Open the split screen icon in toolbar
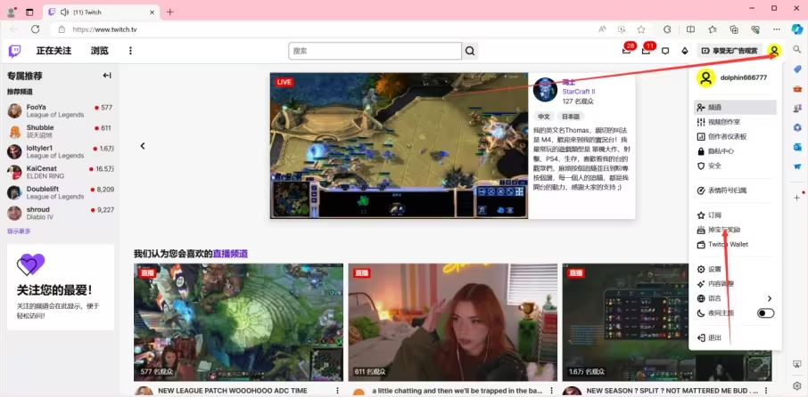The image size is (808, 397). pos(691,29)
